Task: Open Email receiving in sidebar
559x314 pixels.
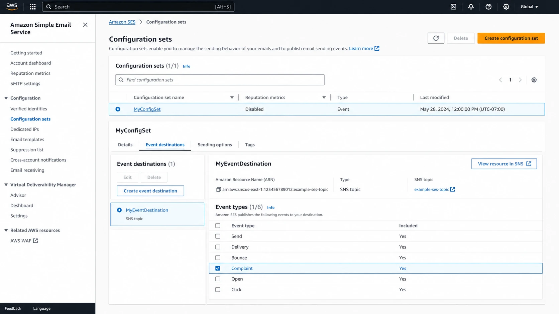Action: pos(27,170)
